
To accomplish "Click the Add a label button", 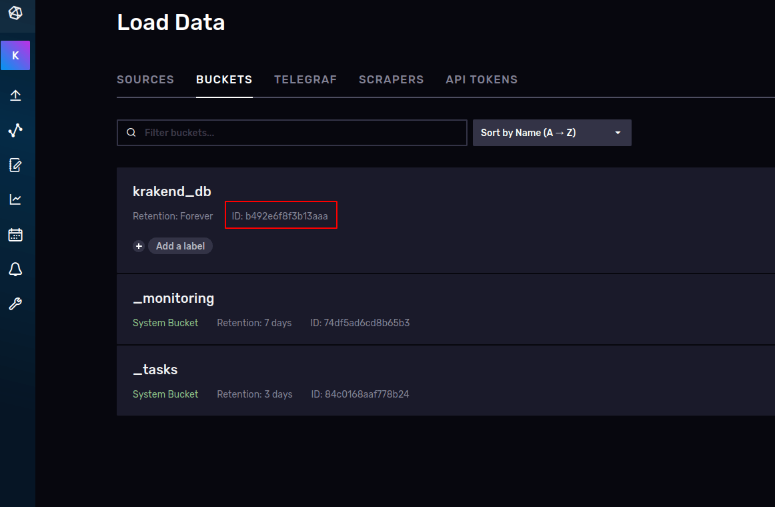I will 180,246.
